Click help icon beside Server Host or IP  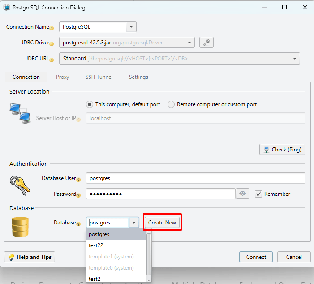(x=78, y=120)
